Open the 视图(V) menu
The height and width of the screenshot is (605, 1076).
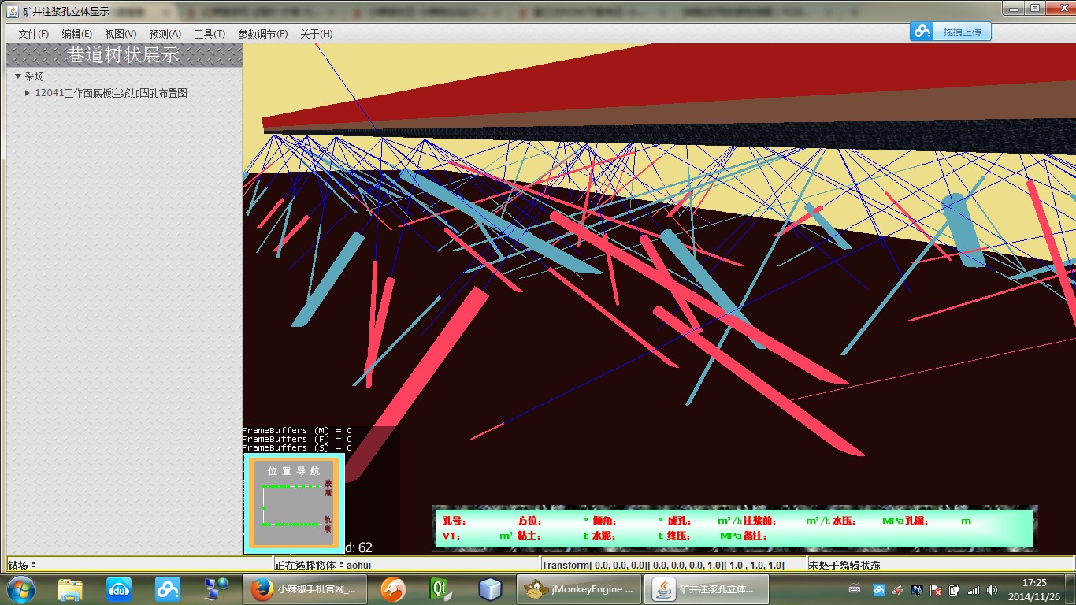[x=121, y=34]
